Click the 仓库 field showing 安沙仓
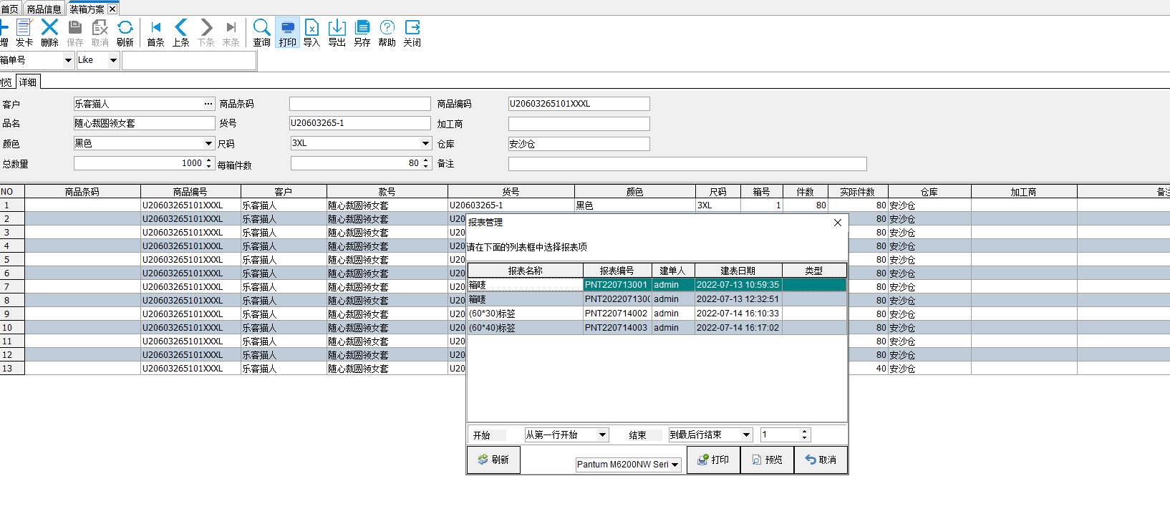The width and height of the screenshot is (1170, 529). [579, 144]
